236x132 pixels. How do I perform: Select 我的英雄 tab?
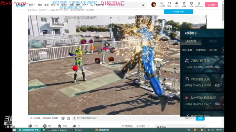pyautogui.click(x=187, y=50)
